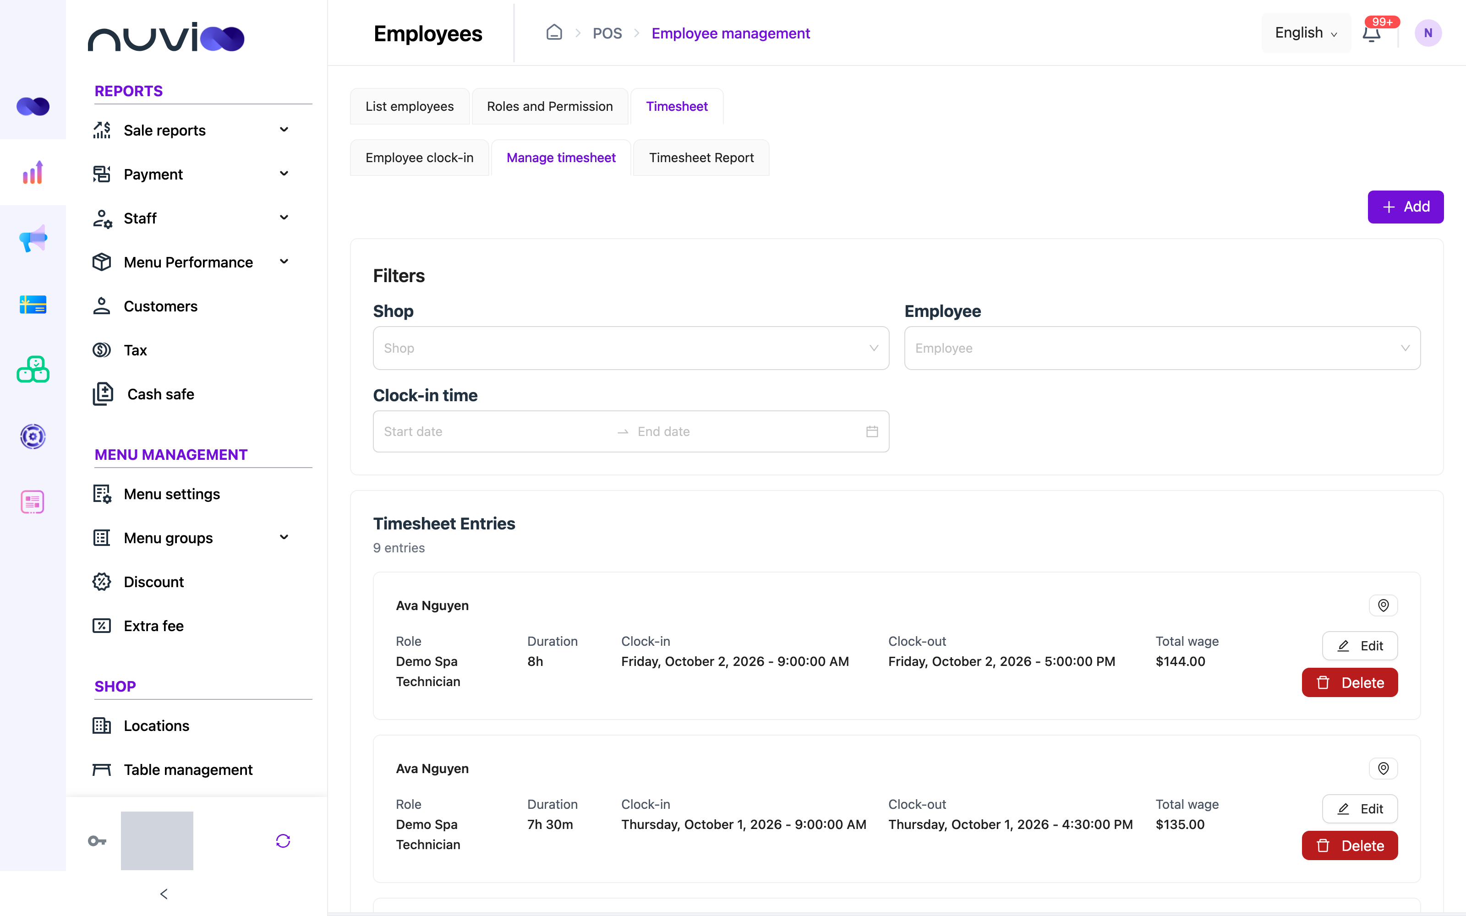
Task: Open the circular gear rail icon
Action: click(33, 436)
